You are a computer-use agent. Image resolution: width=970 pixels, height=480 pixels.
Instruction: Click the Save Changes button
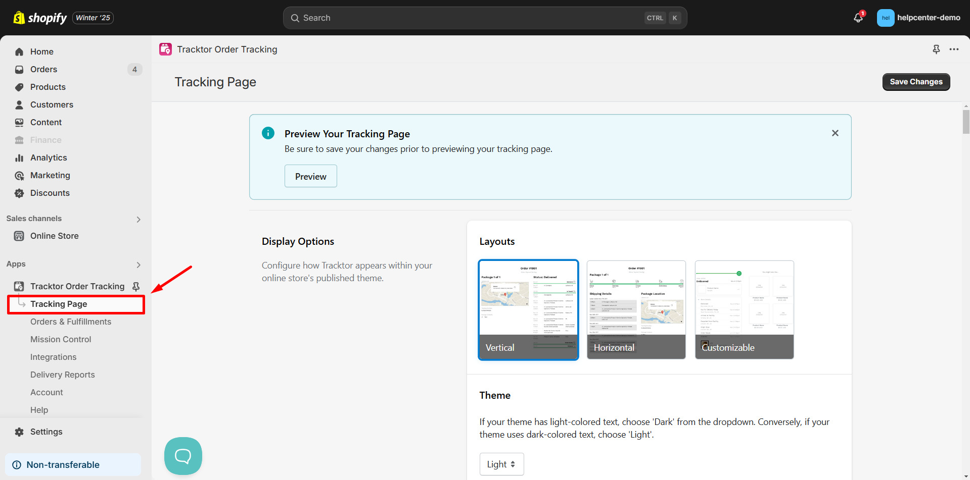915,81
